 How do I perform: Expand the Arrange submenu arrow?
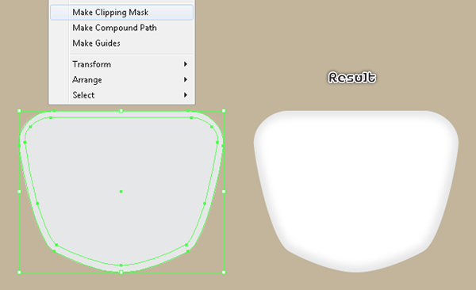pyautogui.click(x=185, y=80)
